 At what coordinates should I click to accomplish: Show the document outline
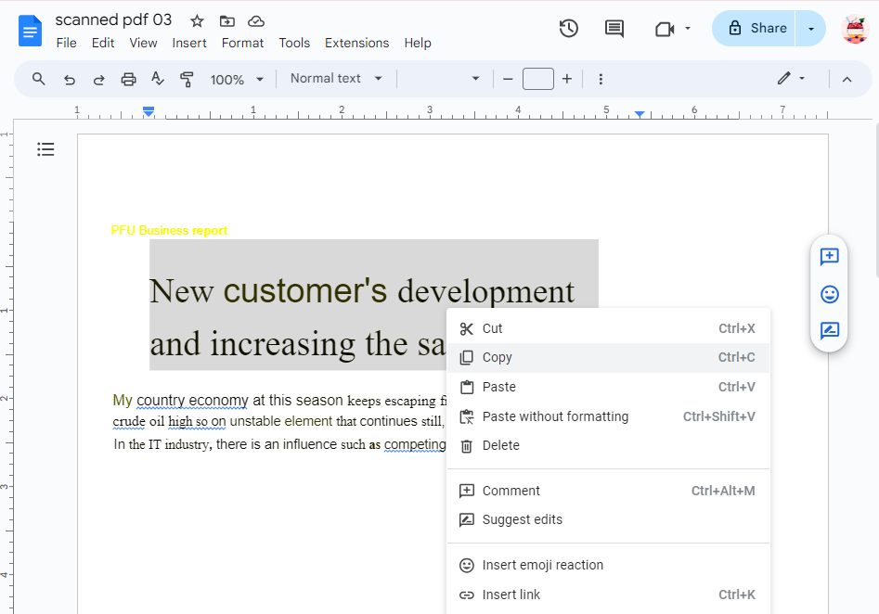pos(45,149)
